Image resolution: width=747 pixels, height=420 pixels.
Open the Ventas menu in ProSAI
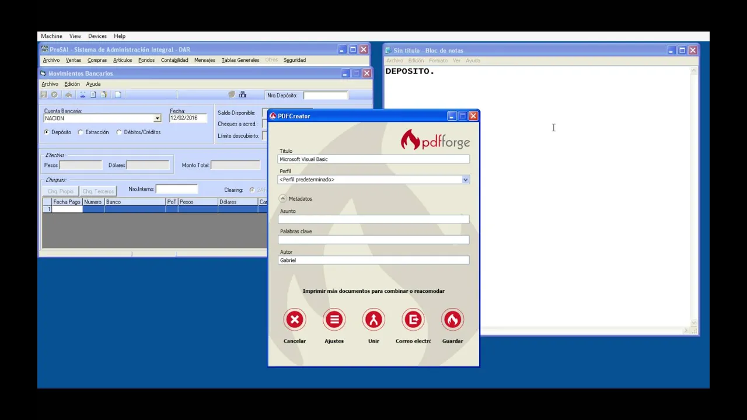[x=74, y=60]
